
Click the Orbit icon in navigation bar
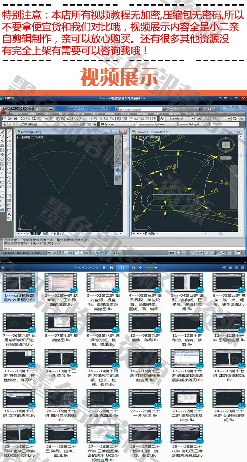tap(118, 170)
